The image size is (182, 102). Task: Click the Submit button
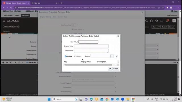164,27
